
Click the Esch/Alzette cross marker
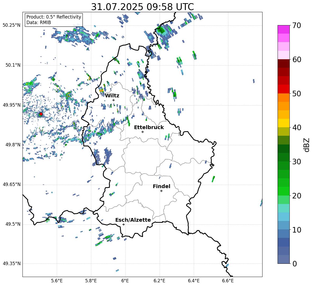[123, 224]
